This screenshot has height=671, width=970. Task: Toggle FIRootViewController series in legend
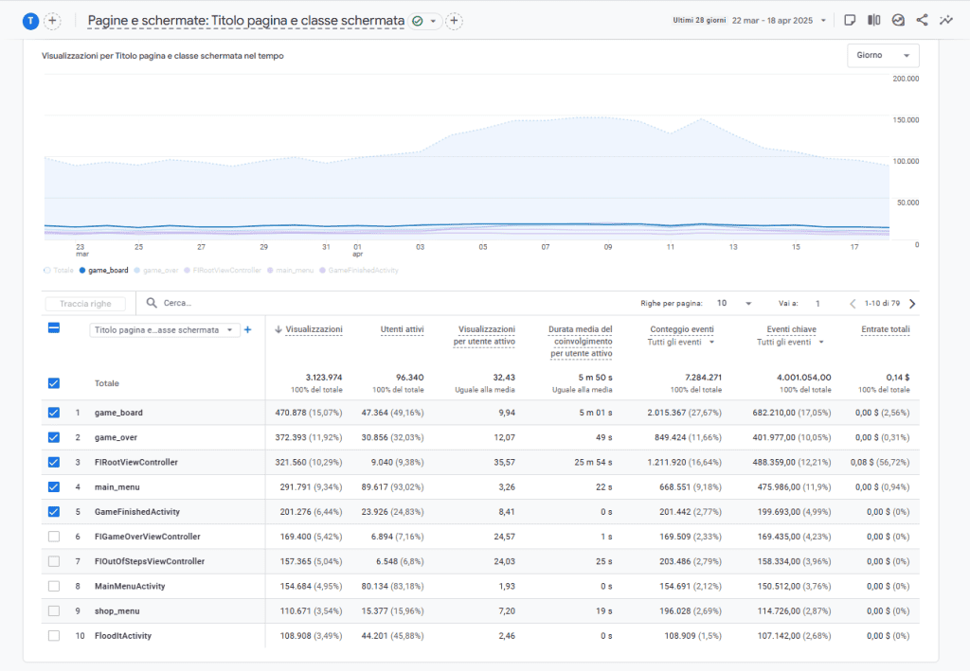click(x=223, y=271)
